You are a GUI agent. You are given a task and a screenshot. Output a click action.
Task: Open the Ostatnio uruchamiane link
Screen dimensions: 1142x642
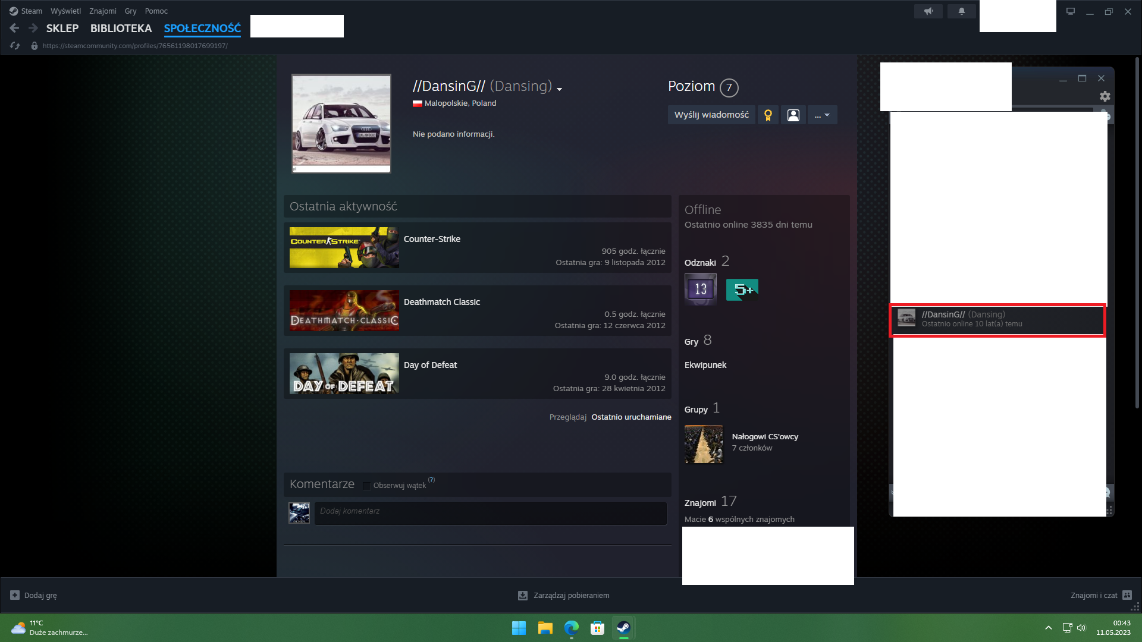[631, 417]
